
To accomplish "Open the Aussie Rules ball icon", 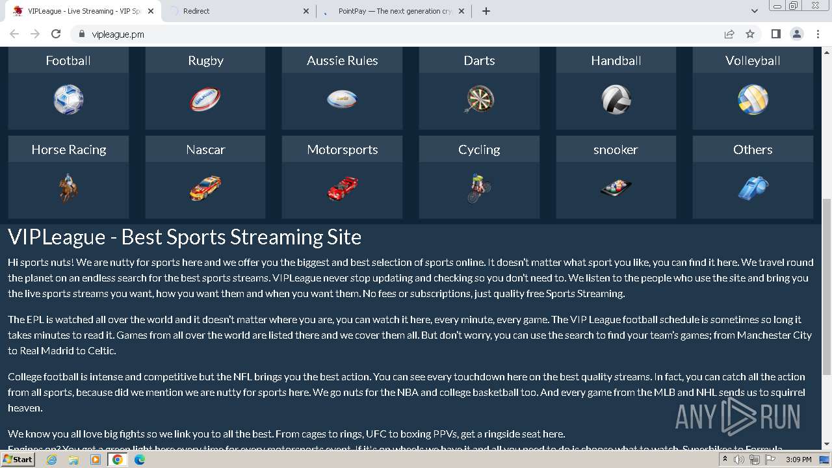I will coord(343,99).
